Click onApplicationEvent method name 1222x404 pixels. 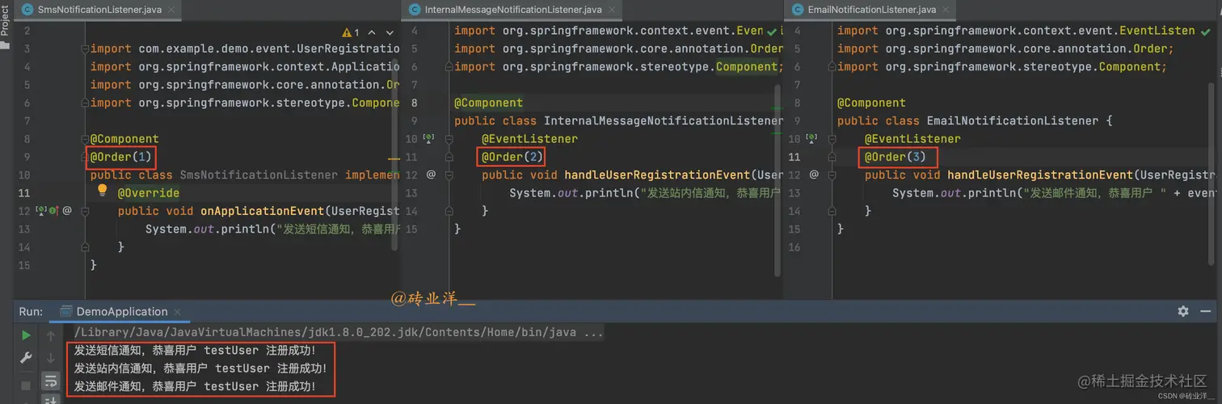(263, 211)
